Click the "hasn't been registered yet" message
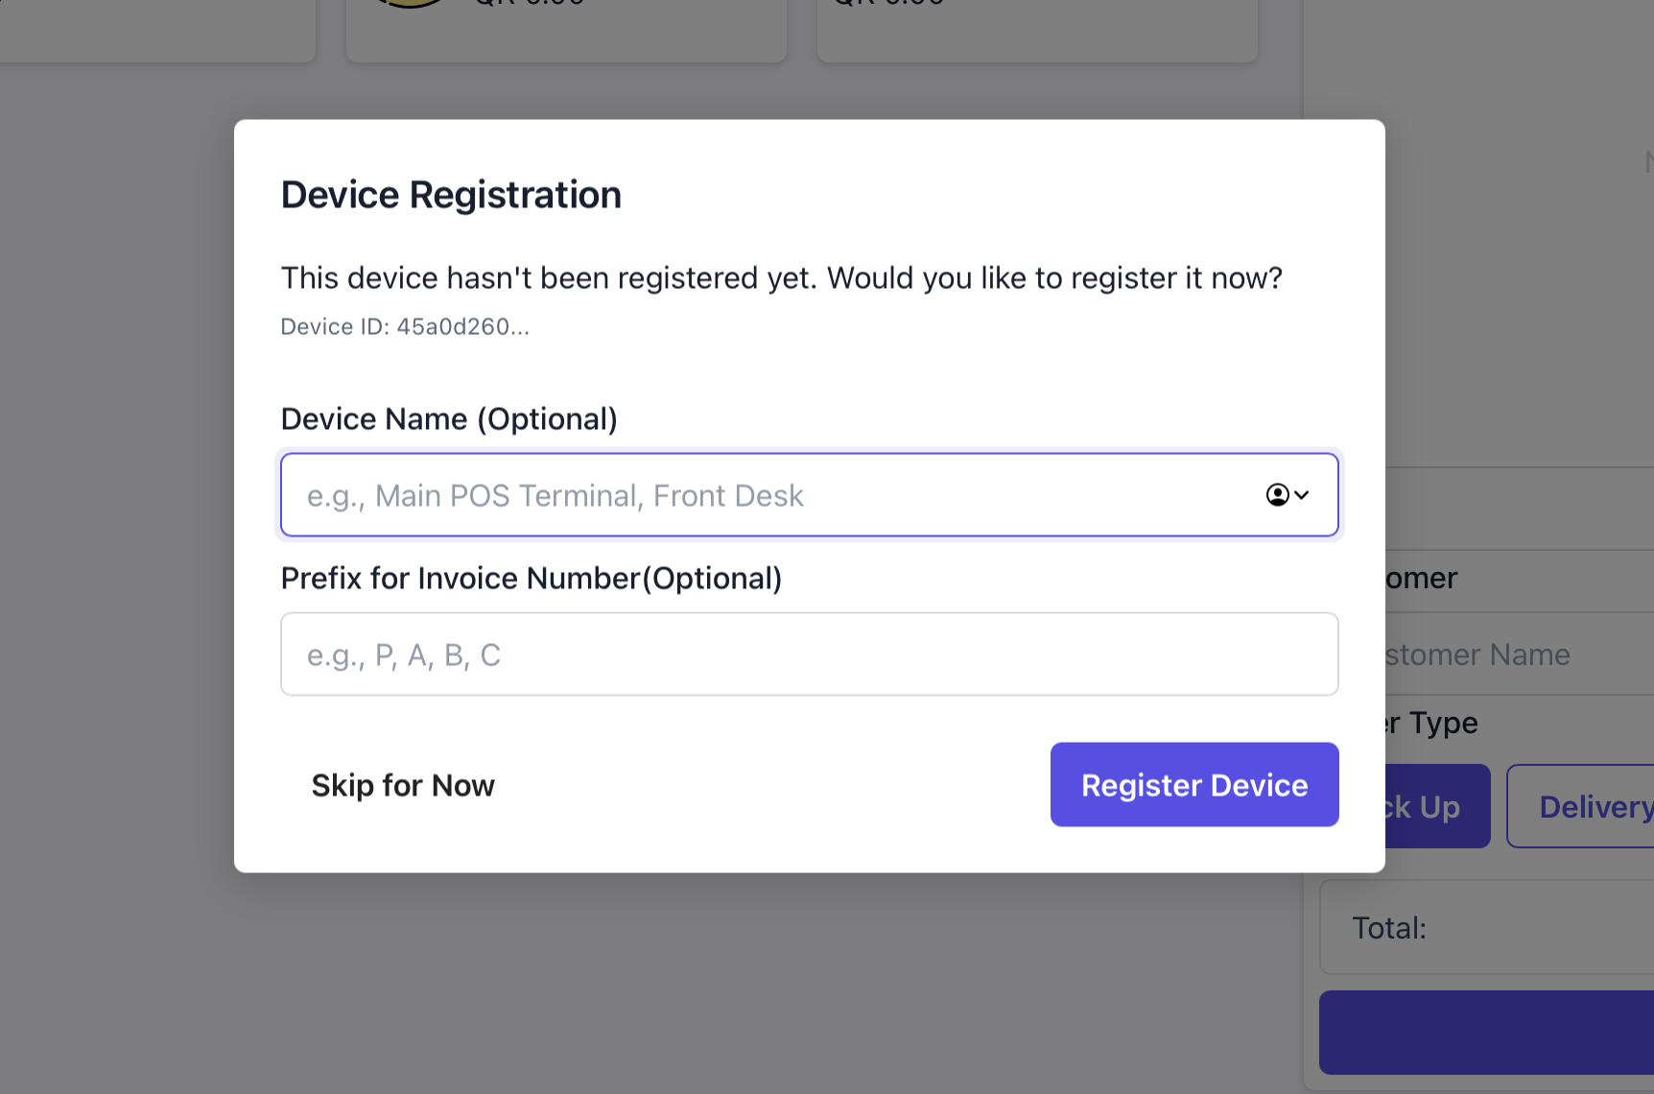Image resolution: width=1654 pixels, height=1094 pixels. (x=781, y=278)
